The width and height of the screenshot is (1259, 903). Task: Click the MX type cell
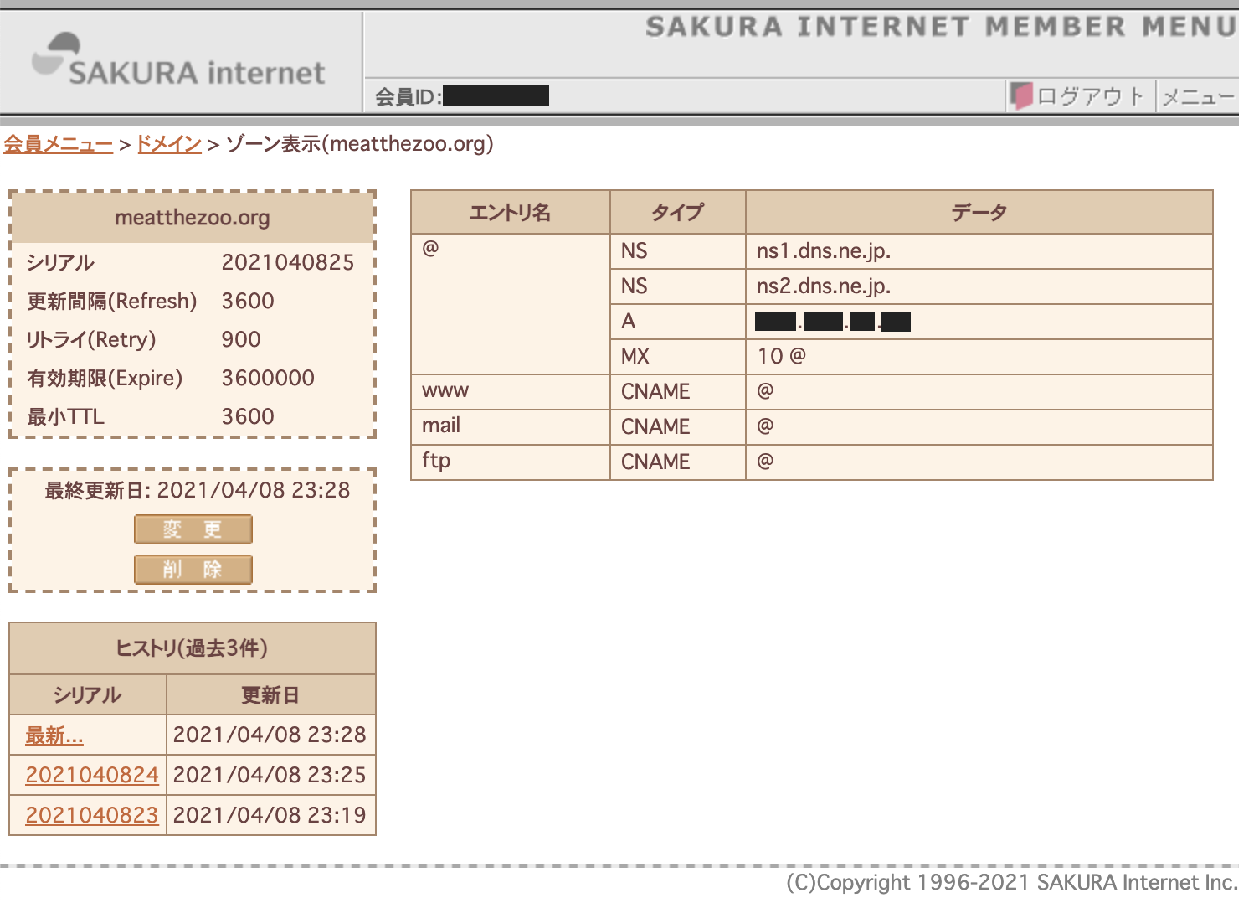coord(678,357)
